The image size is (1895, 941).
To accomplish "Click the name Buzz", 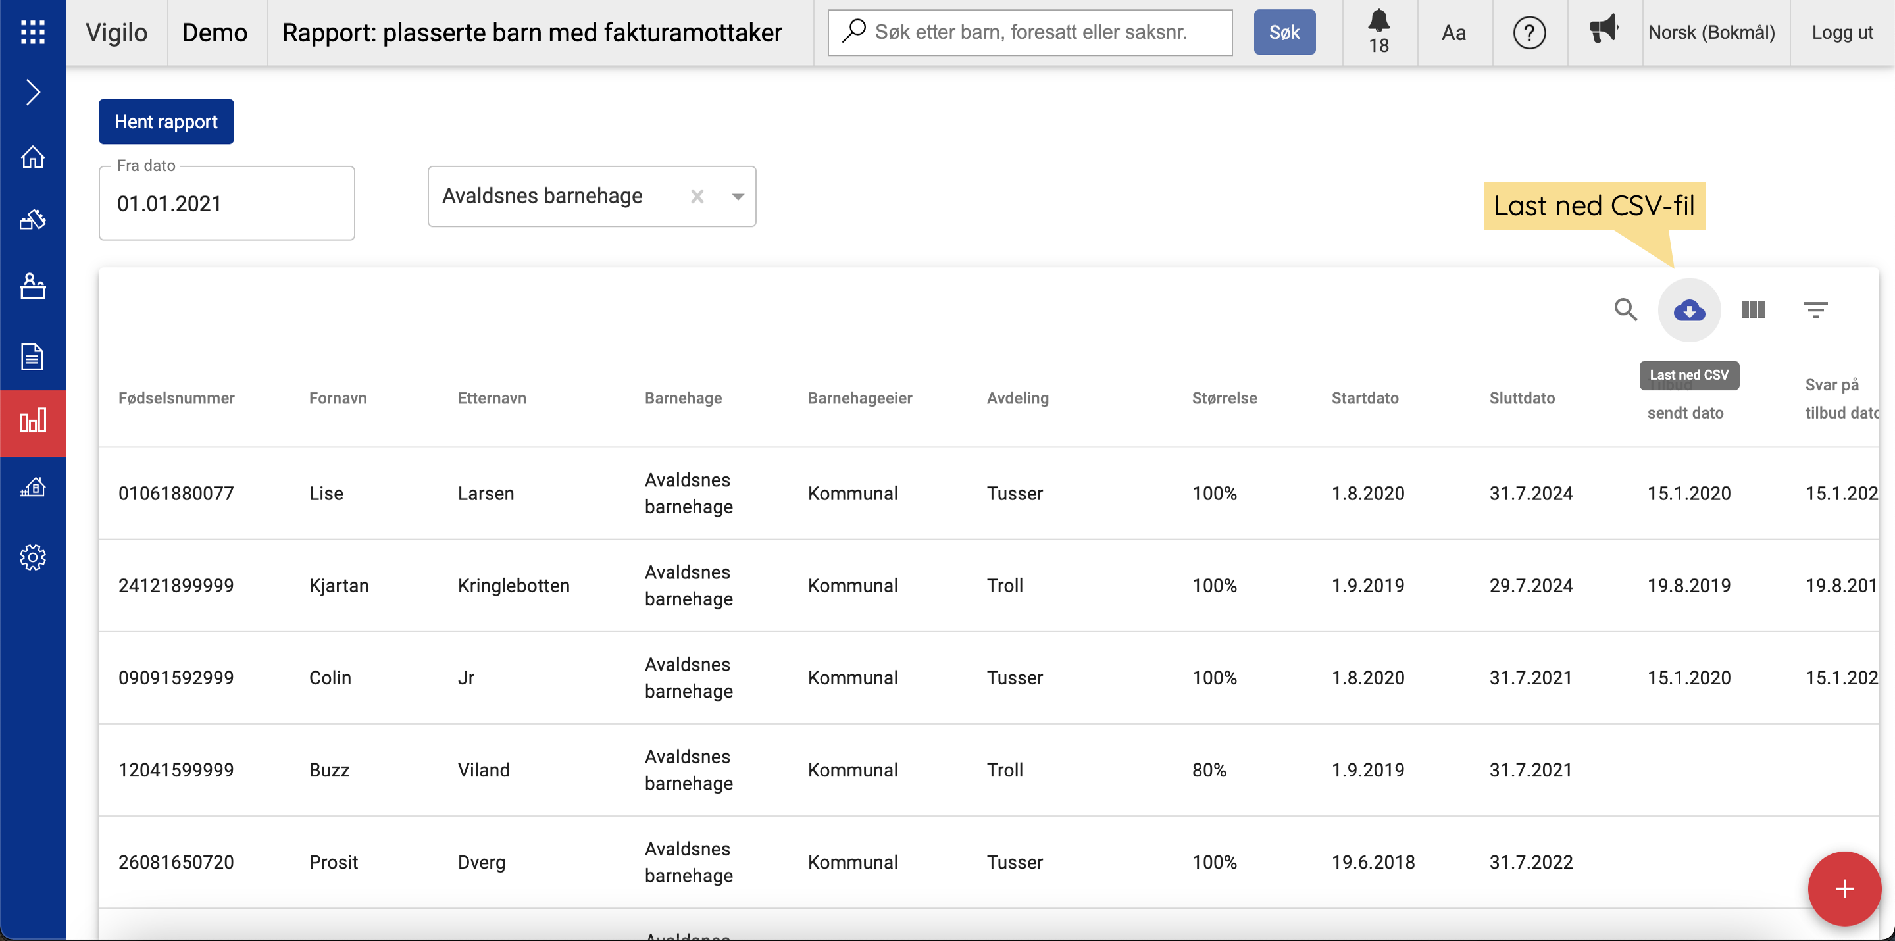I will pyautogui.click(x=329, y=769).
